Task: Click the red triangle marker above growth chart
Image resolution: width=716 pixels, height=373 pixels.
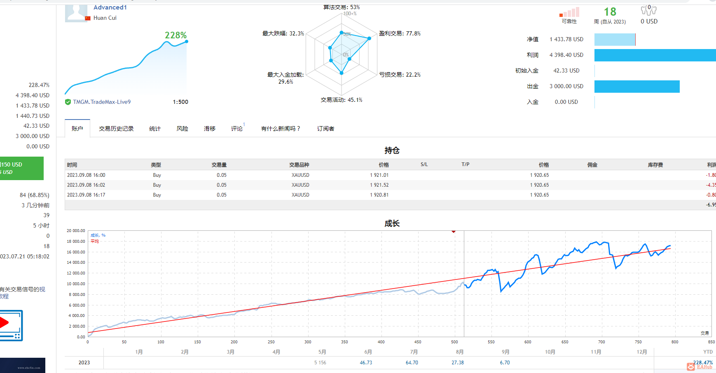Action: tap(453, 232)
